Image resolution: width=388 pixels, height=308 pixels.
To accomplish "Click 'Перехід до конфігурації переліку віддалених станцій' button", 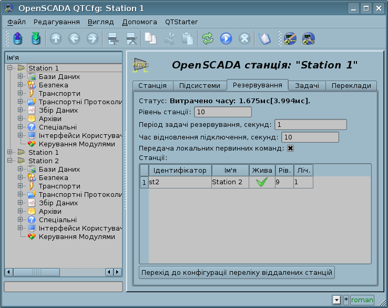I will (x=237, y=272).
